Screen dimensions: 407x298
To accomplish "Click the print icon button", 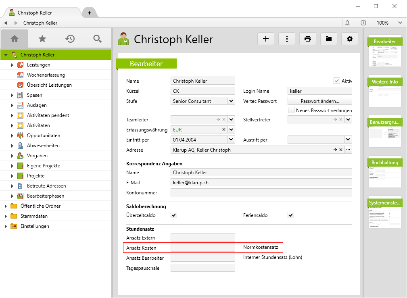I will click(x=308, y=39).
